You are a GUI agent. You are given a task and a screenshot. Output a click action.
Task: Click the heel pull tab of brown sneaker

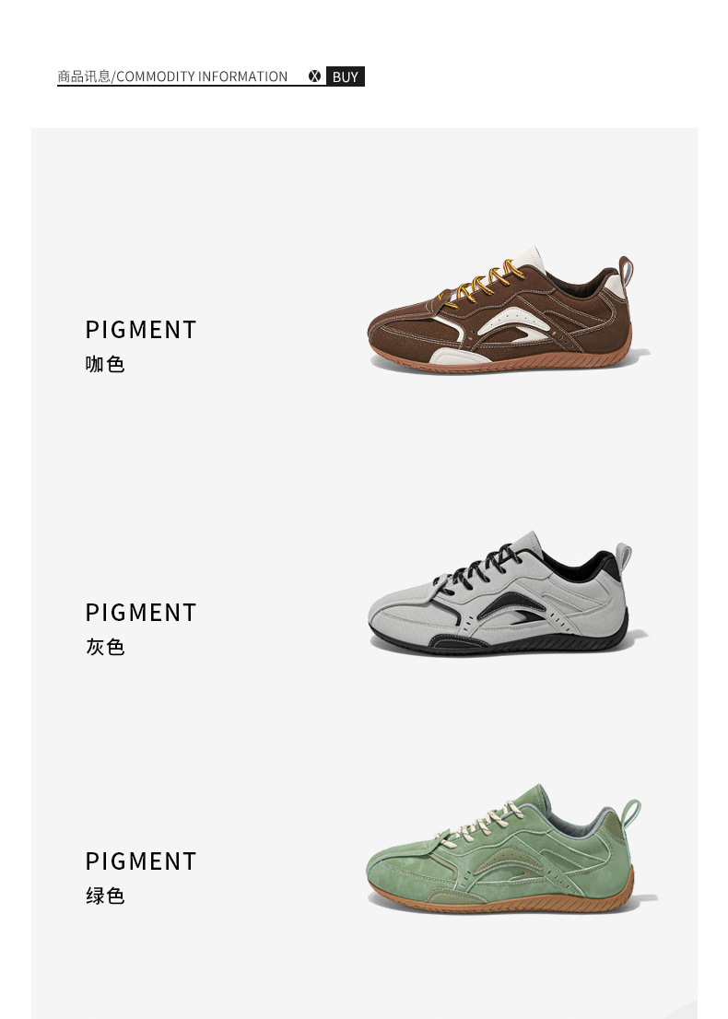626,273
